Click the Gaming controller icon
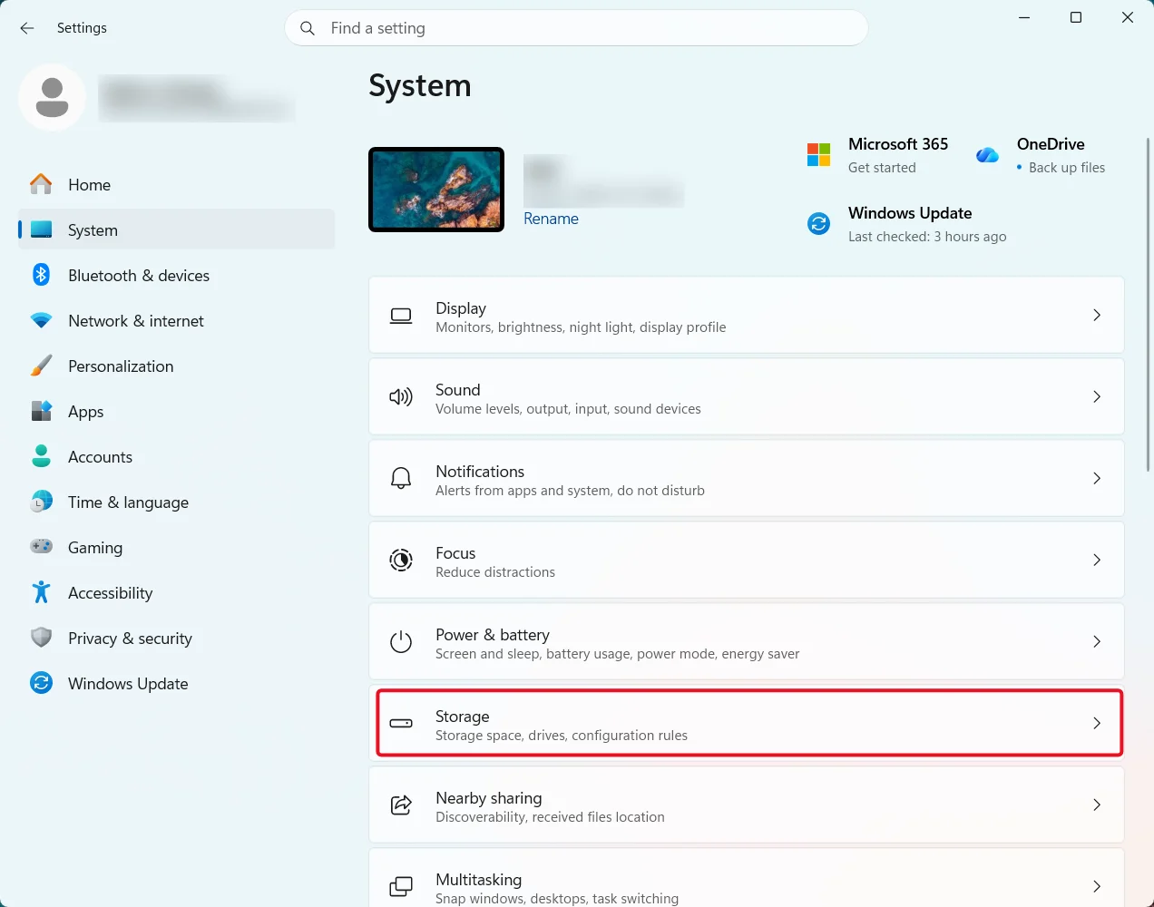 tap(41, 547)
